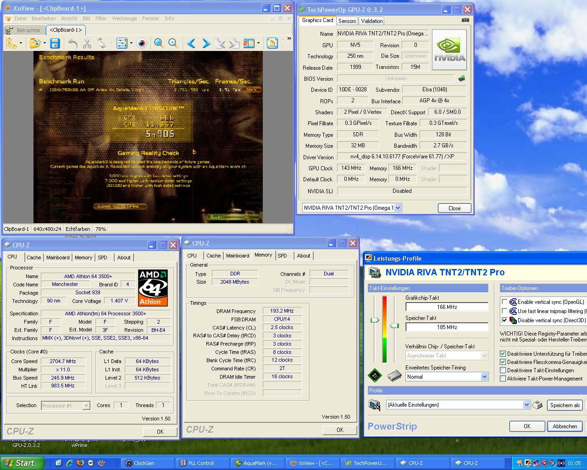Click the Internet Explorer quick launch icon
Image resolution: width=587 pixels, height=470 pixels.
70,463
